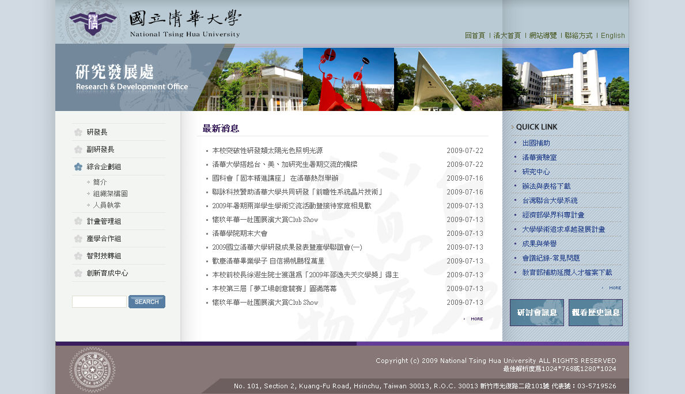This screenshot has height=394, width=685.
Task: Open the 網站導覽 site map link
Action: [543, 35]
